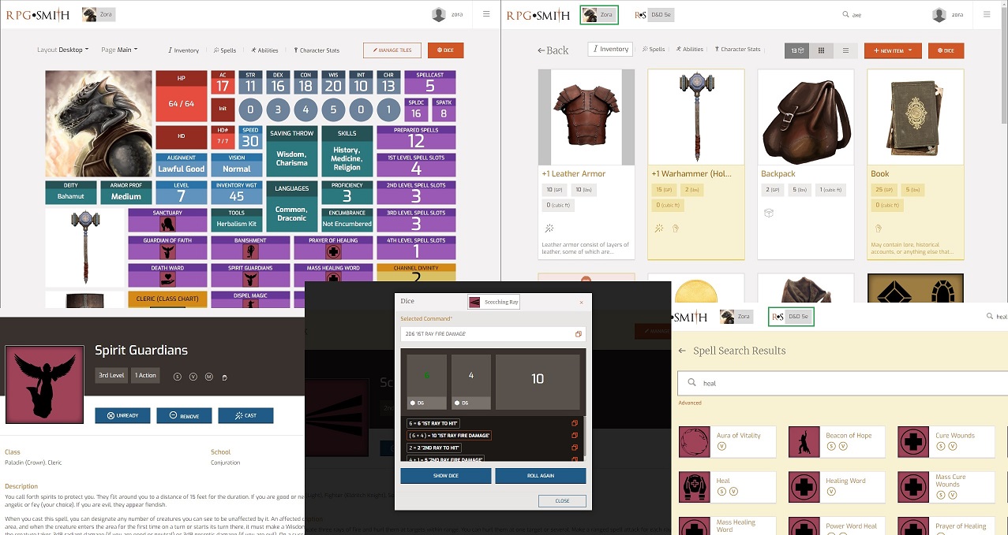Click the Somatic (S) component icon on Spirit Guardians
Viewport: 1008px width, 535px height.
click(x=178, y=377)
